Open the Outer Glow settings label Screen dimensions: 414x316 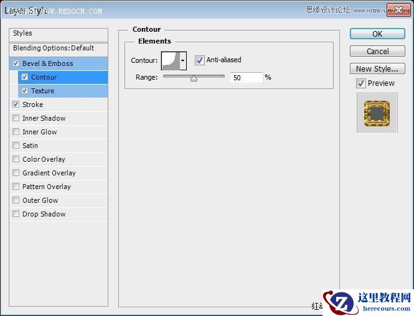tap(40, 201)
